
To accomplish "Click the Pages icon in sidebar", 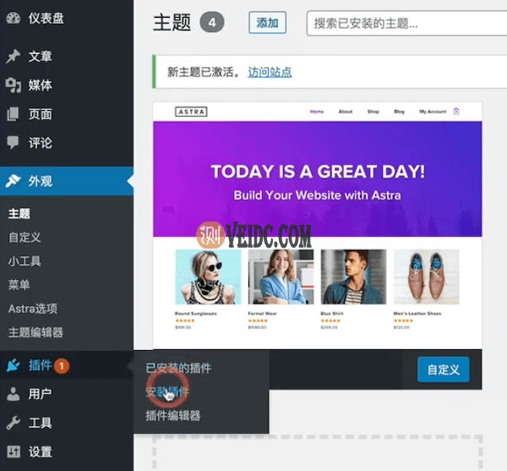I will pos(13,114).
